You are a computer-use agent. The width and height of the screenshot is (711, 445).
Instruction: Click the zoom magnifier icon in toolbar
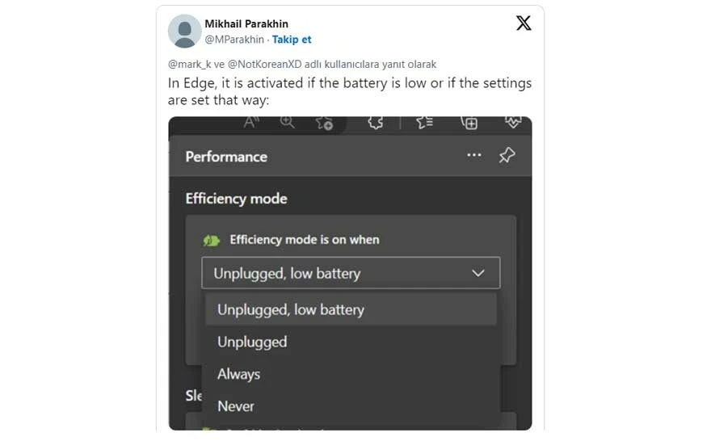287,122
